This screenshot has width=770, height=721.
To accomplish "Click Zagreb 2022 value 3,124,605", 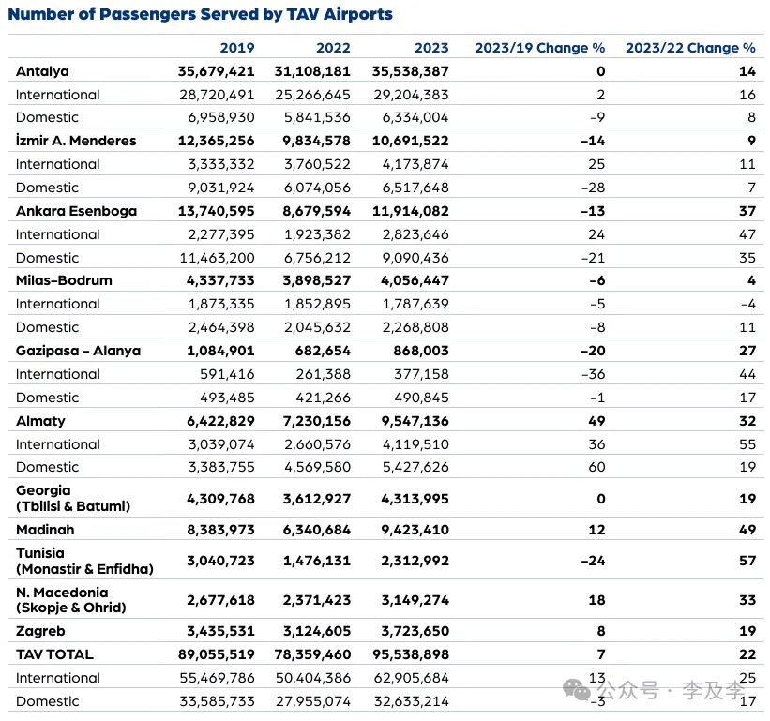I will point(317,631).
